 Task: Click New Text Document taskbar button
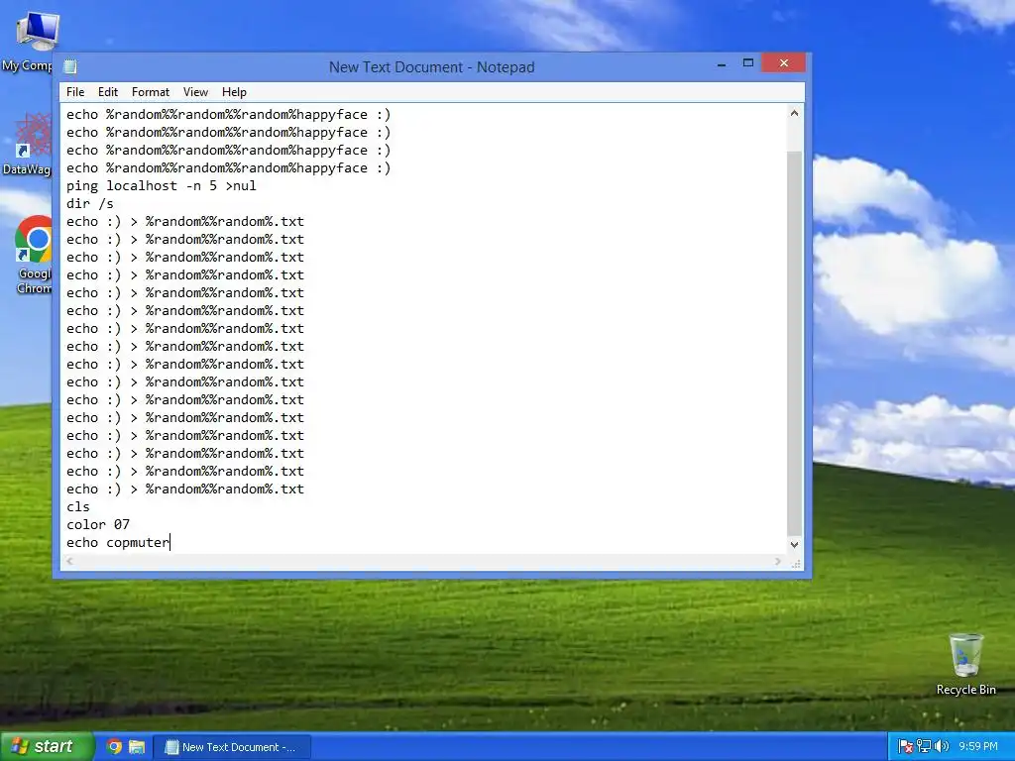click(x=232, y=747)
